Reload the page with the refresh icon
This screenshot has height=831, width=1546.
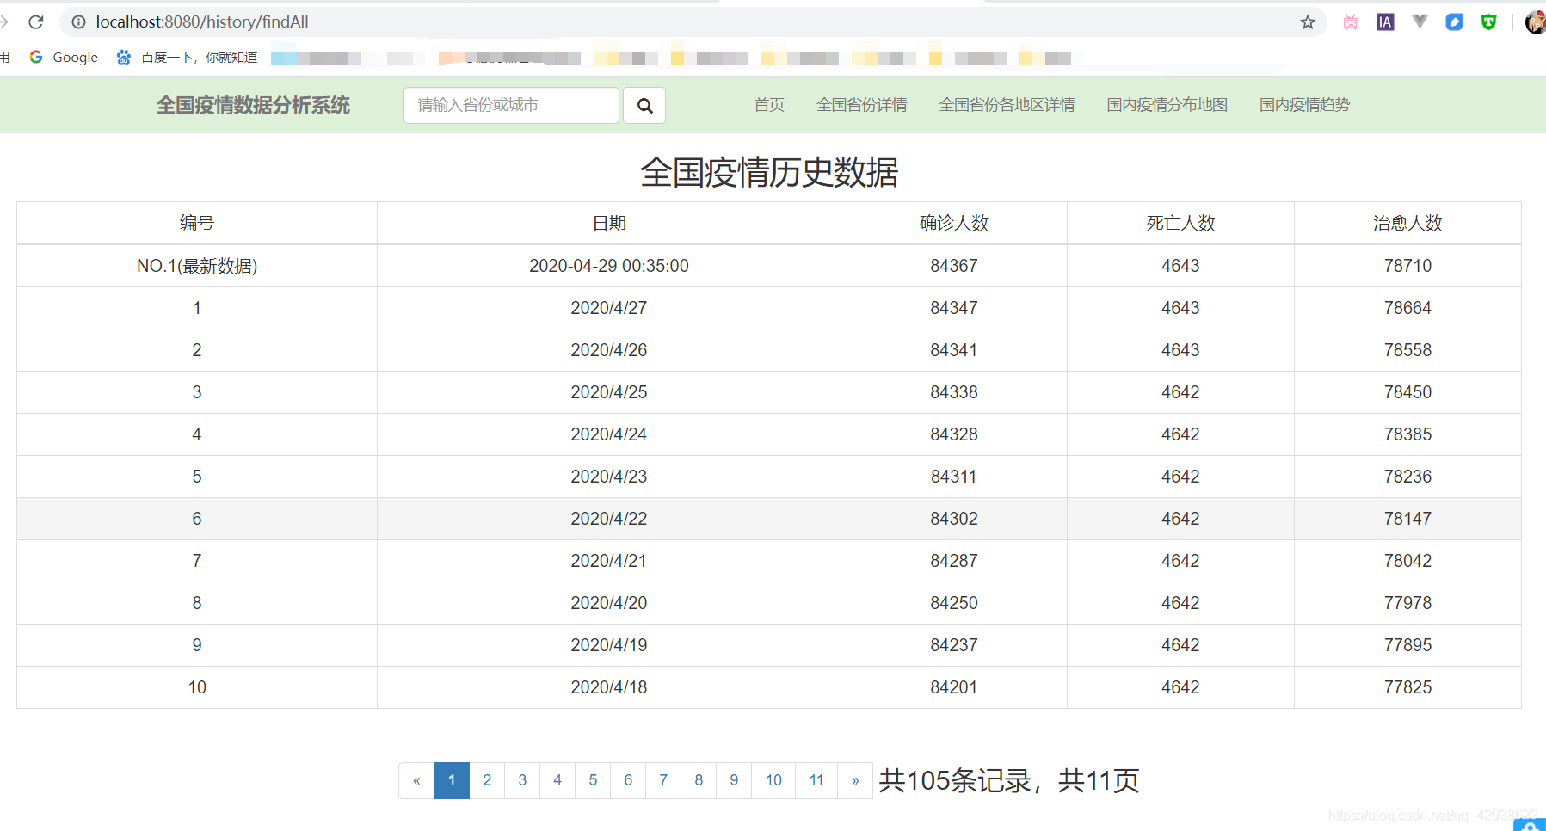tap(36, 22)
